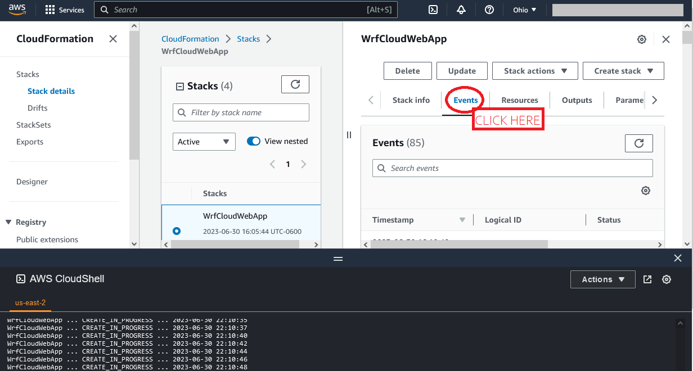The height and width of the screenshot is (371, 693).
Task: Open Stack details in the sidebar
Action: pyautogui.click(x=51, y=91)
